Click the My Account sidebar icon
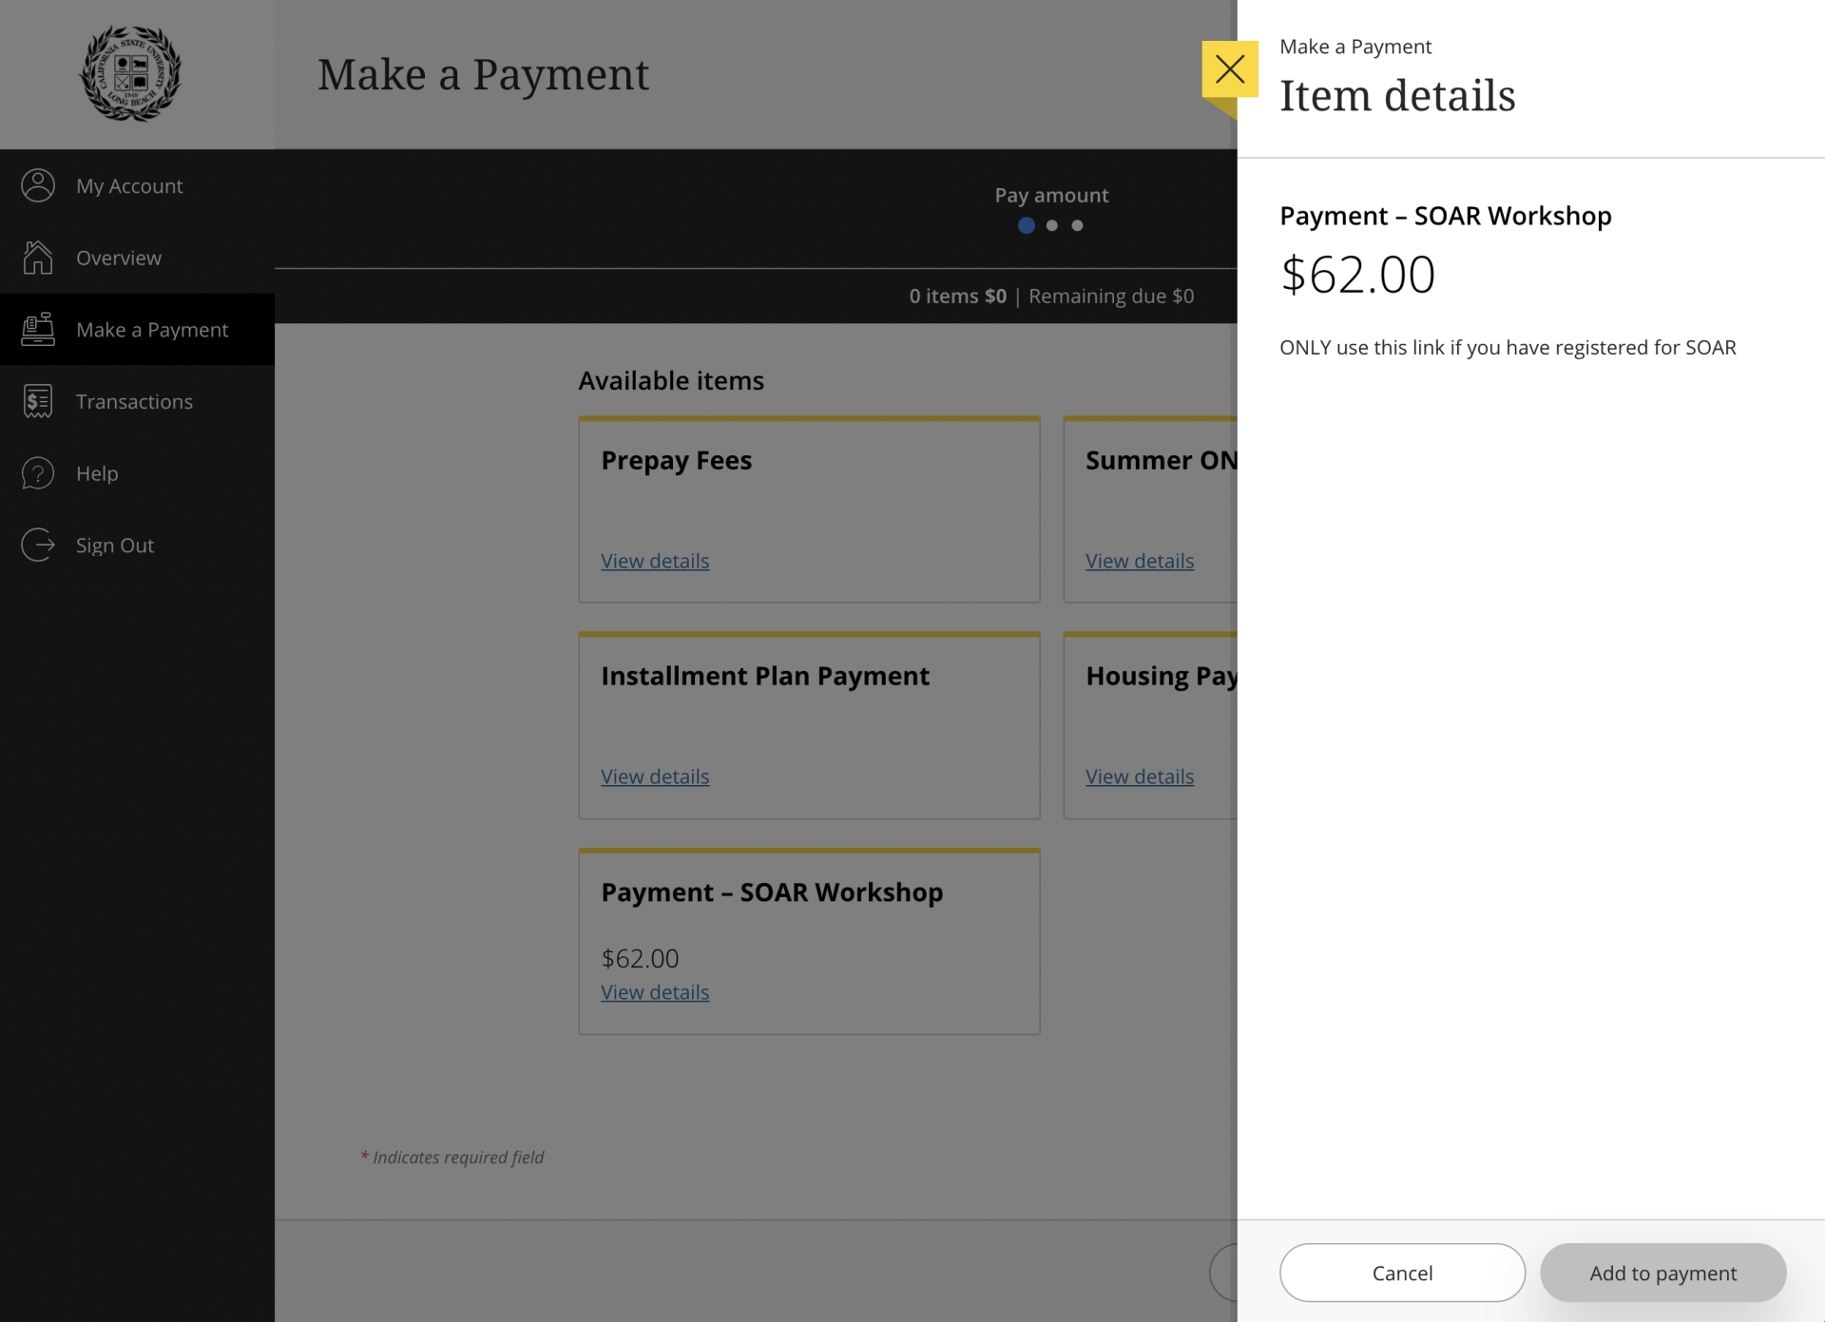The image size is (1825, 1322). [38, 184]
